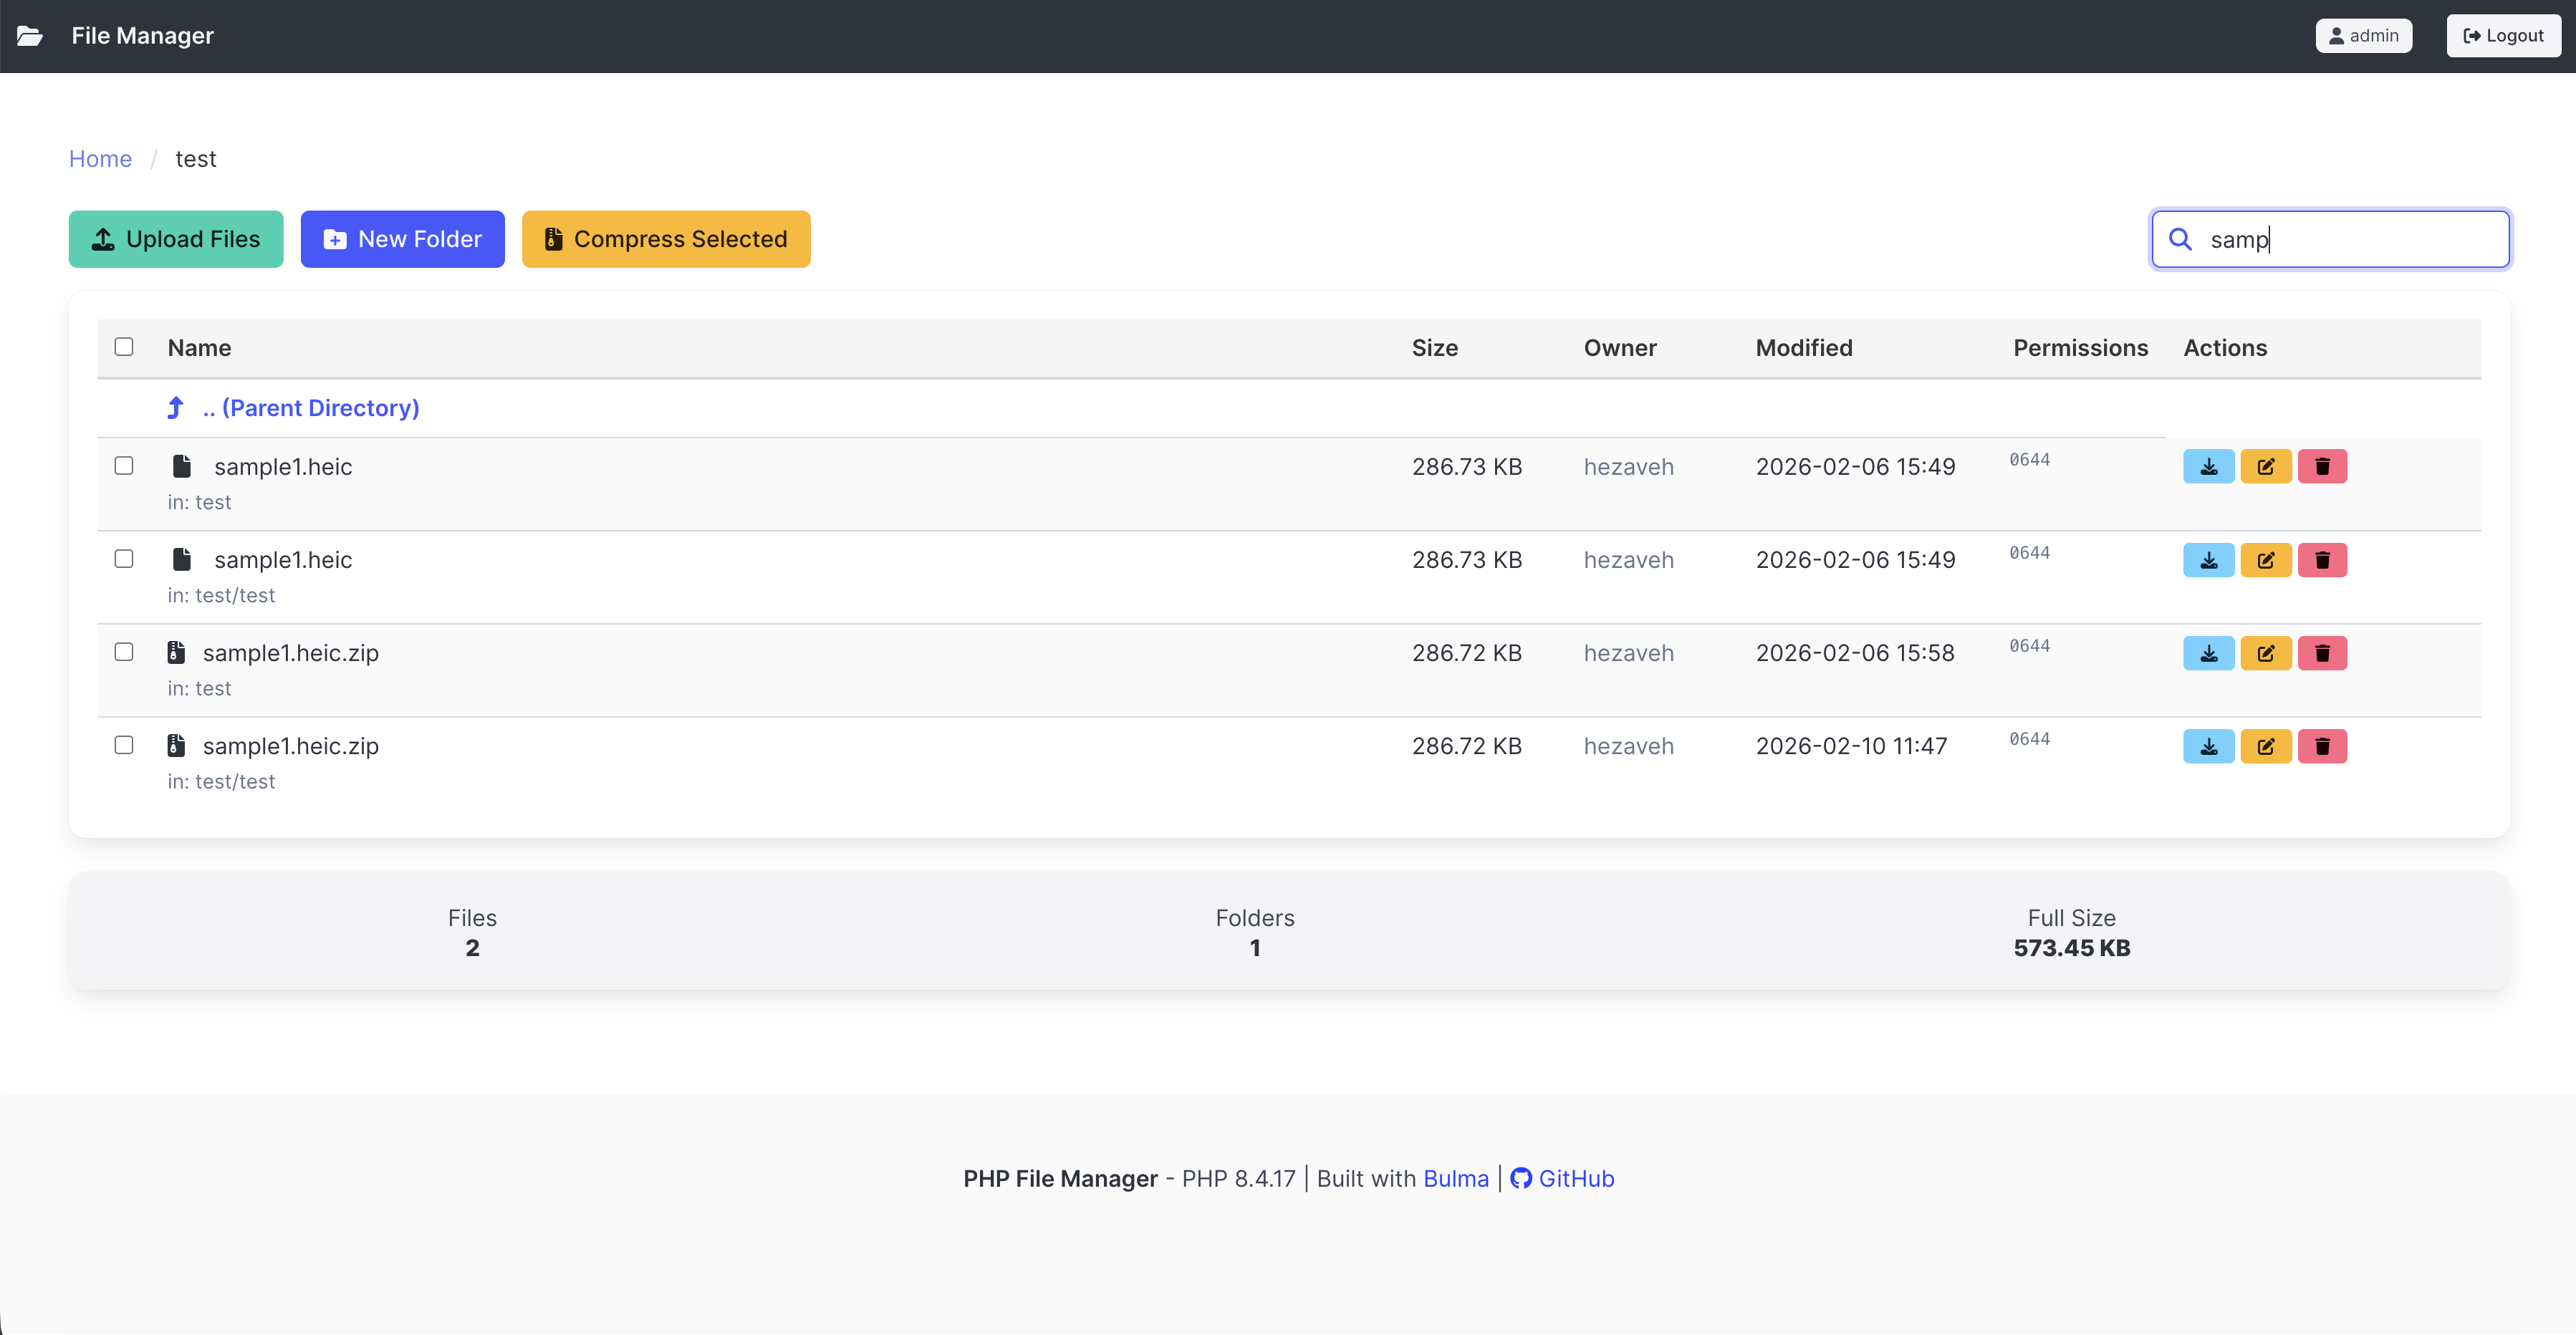Tick checkbox for sample1.heic in test/test

tap(124, 559)
